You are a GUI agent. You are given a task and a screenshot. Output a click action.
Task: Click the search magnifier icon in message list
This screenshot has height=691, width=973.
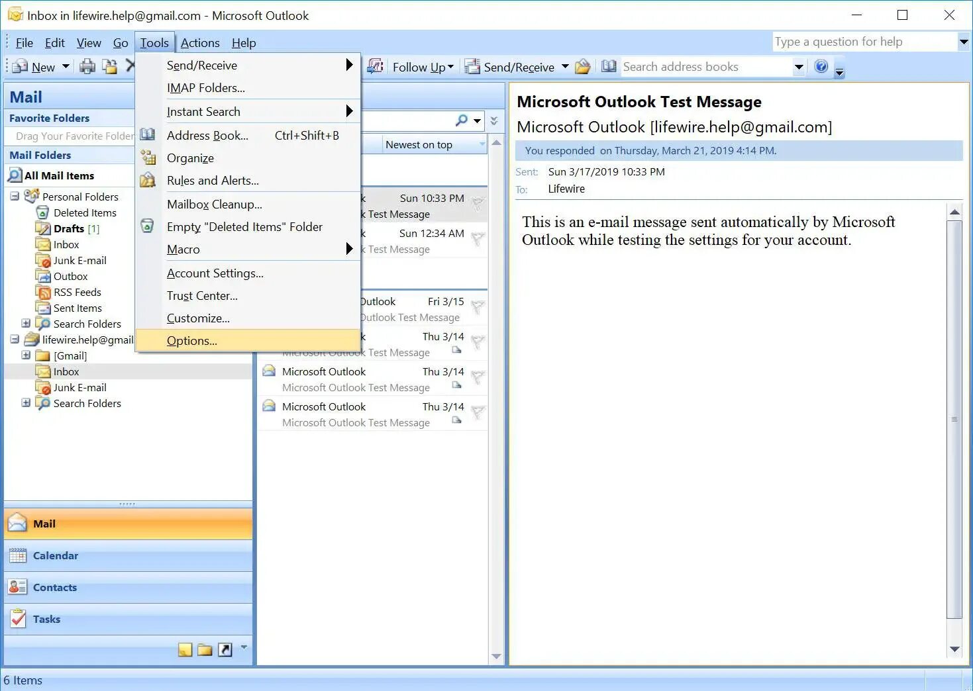(x=462, y=120)
